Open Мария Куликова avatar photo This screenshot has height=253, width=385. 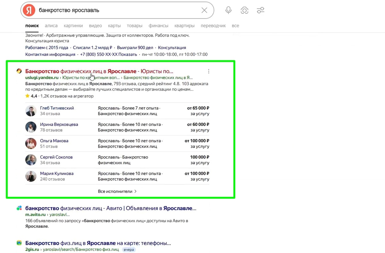(x=31, y=176)
